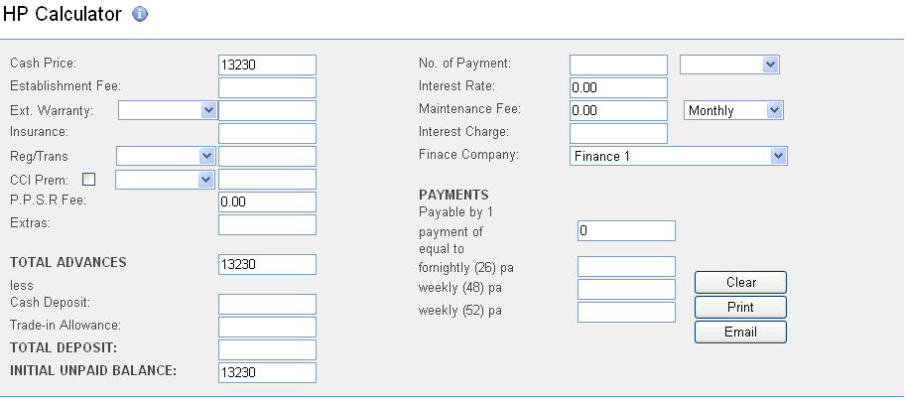Viewport: 905px width, 403px height.
Task: Open the CCI Prem dropdown
Action: [165, 180]
